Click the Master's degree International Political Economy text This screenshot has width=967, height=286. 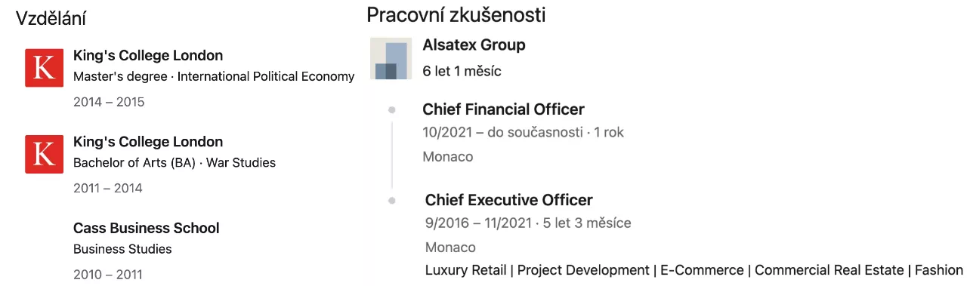(214, 76)
